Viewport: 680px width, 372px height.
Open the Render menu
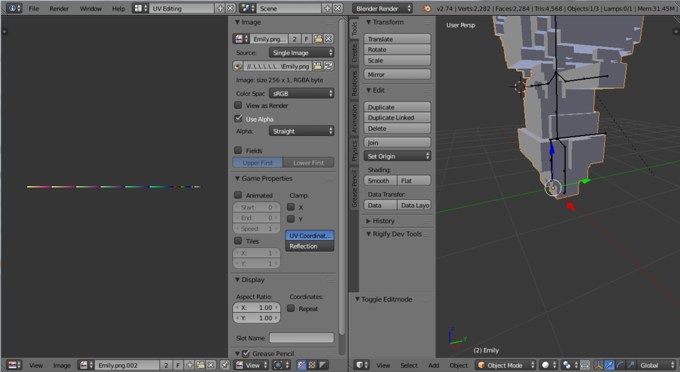pos(59,8)
